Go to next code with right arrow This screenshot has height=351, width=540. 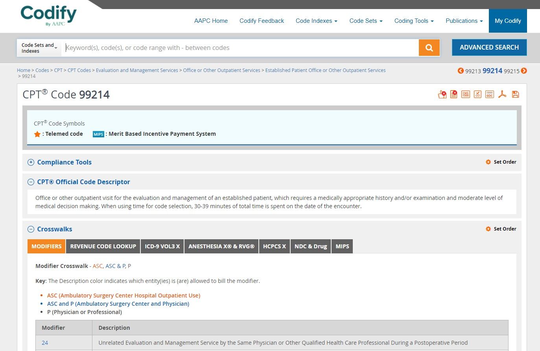524,71
